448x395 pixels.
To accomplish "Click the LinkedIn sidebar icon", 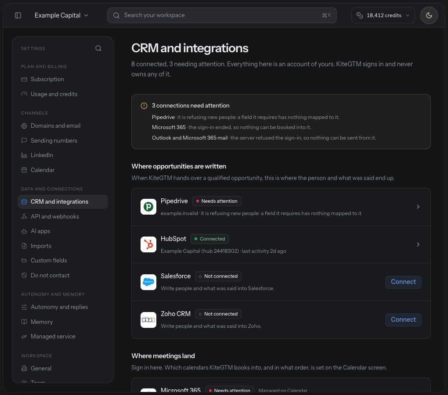I will click(24, 155).
